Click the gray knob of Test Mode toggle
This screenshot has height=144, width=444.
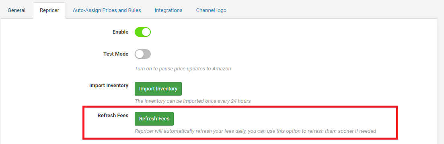pyautogui.click(x=140, y=54)
